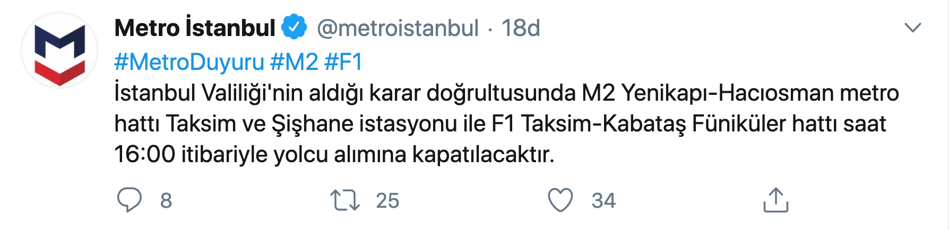The width and height of the screenshot is (949, 230).
Task: Click the like count 34
Action: (x=603, y=201)
